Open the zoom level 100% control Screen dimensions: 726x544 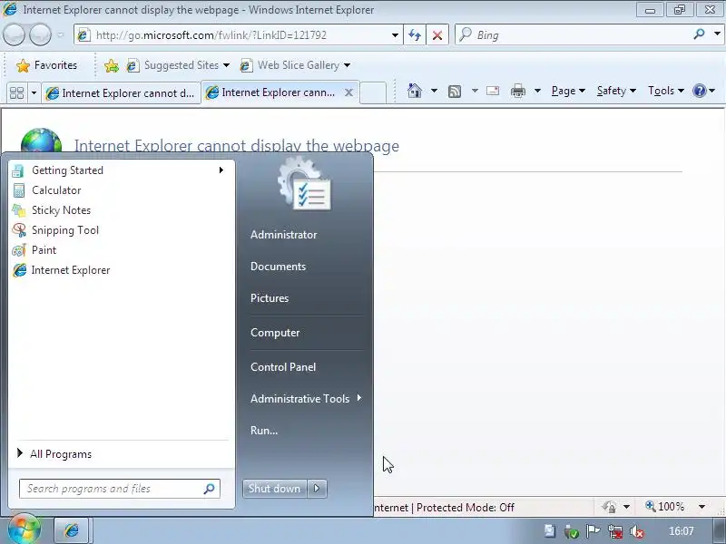pos(665,507)
